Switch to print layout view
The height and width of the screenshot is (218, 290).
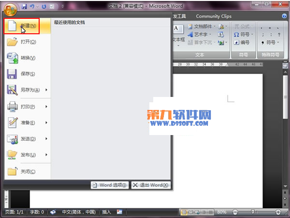[184, 212]
